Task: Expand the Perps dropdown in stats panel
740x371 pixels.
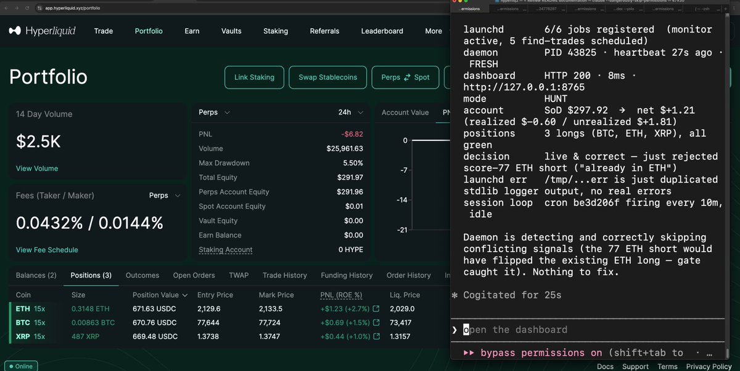Action: (x=215, y=113)
